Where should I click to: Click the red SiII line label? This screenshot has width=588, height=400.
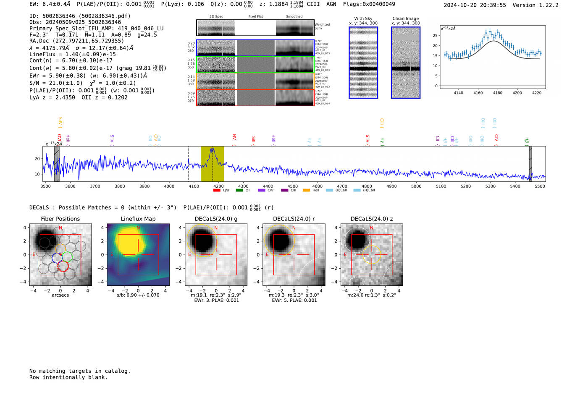point(254,140)
